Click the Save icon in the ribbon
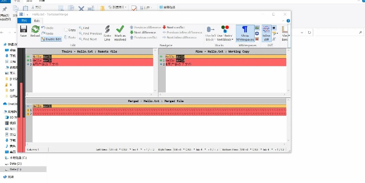 (x=23, y=32)
